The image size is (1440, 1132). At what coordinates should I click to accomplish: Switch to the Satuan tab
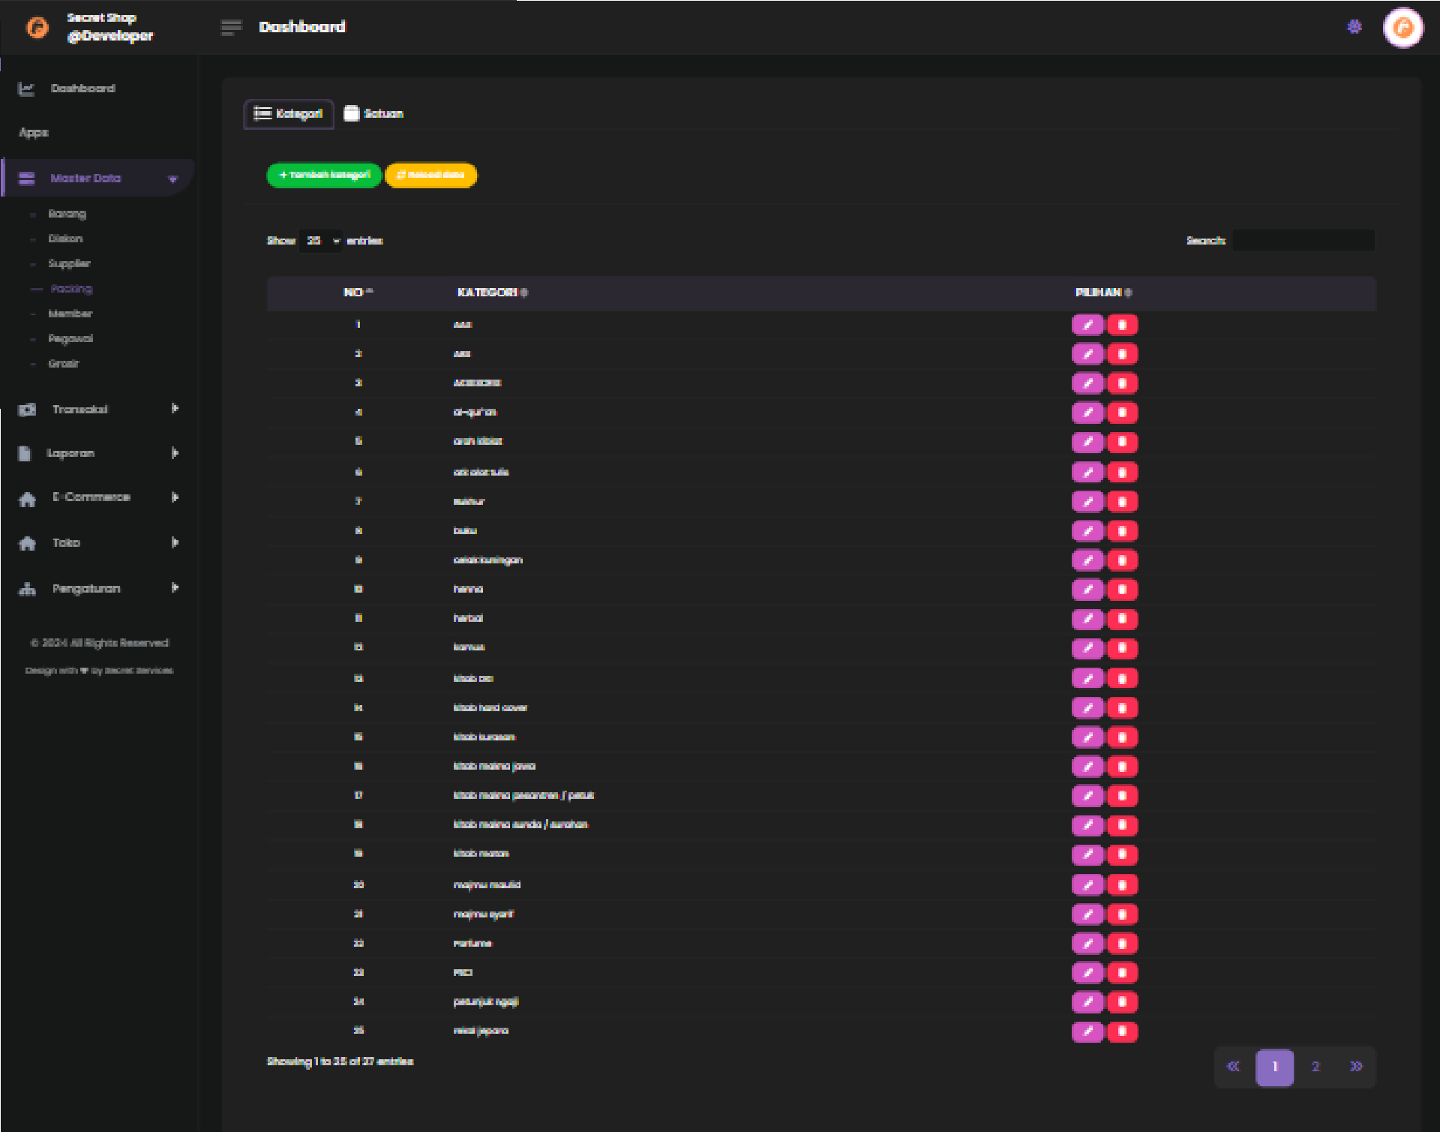[373, 114]
